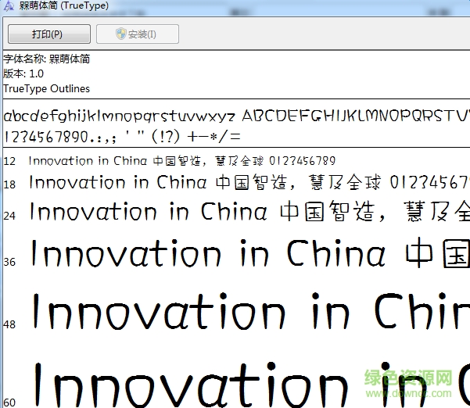Screen dimensions: 470x408
Task: Select the 字体名称 font name line
Action: coord(46,59)
